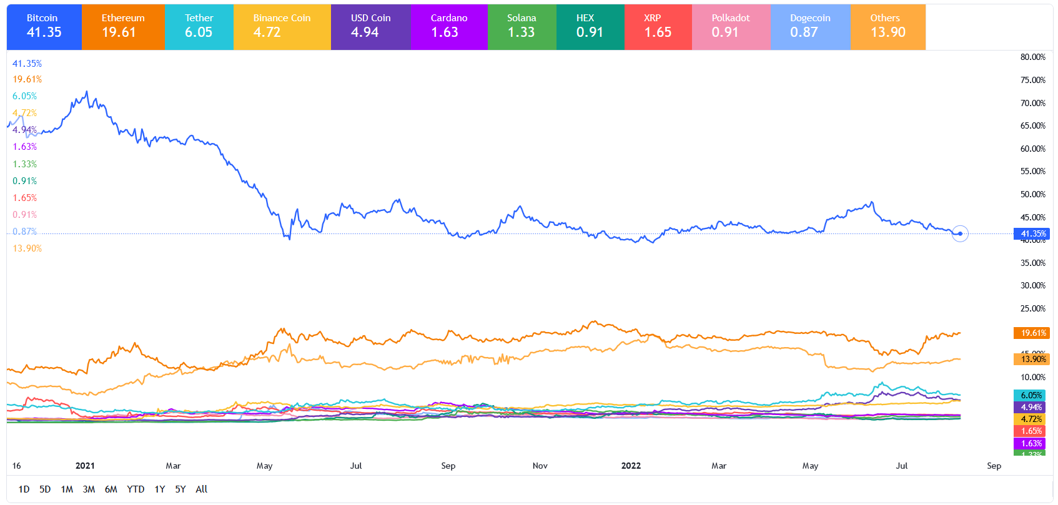Click the Sep label after Jul 2022
Viewport: 1058px width, 505px height.
pyautogui.click(x=994, y=466)
